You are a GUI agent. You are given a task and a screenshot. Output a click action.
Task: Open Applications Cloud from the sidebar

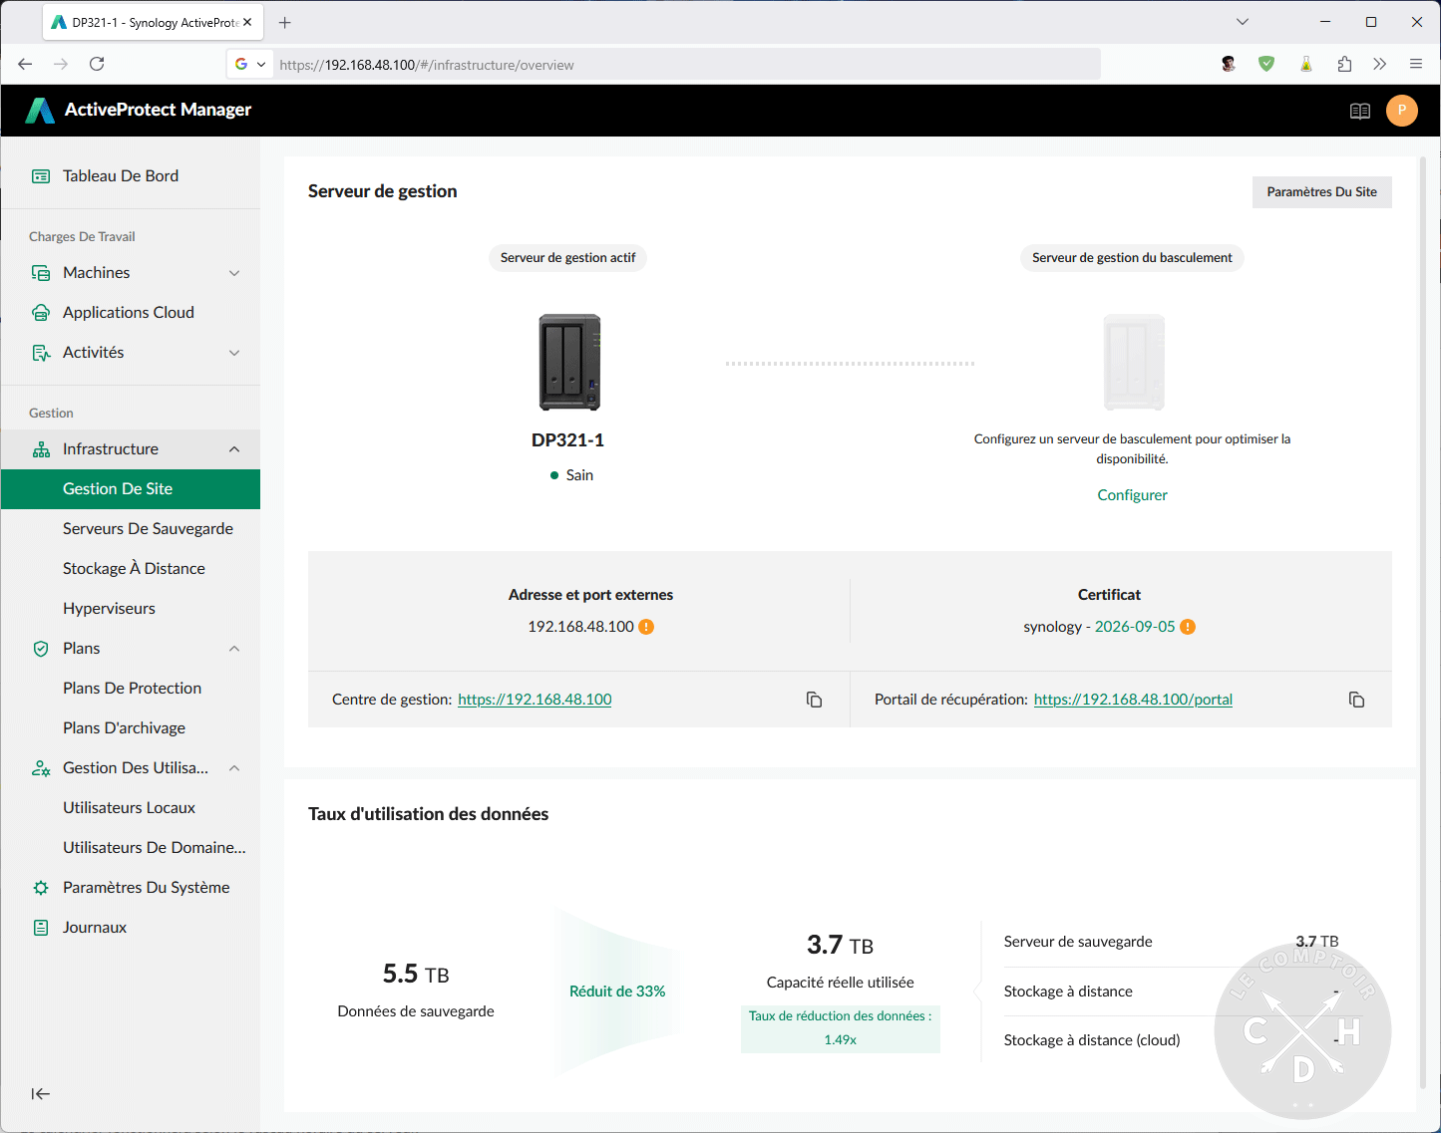[x=41, y=312]
